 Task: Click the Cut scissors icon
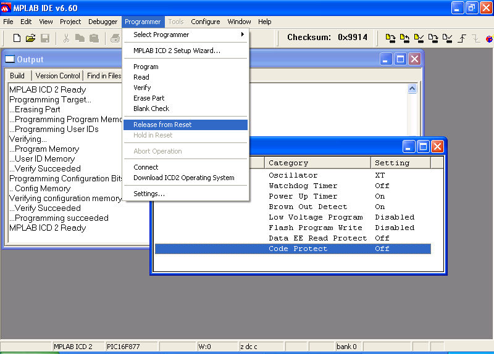click(x=66, y=38)
